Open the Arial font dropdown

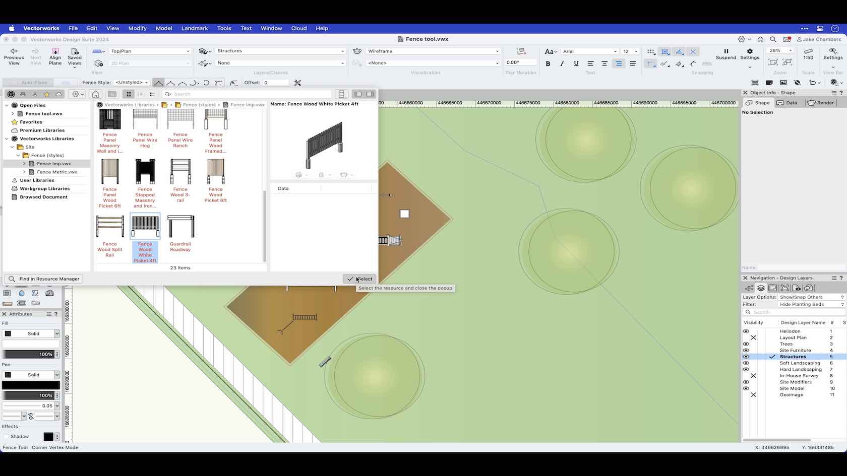pyautogui.click(x=589, y=51)
